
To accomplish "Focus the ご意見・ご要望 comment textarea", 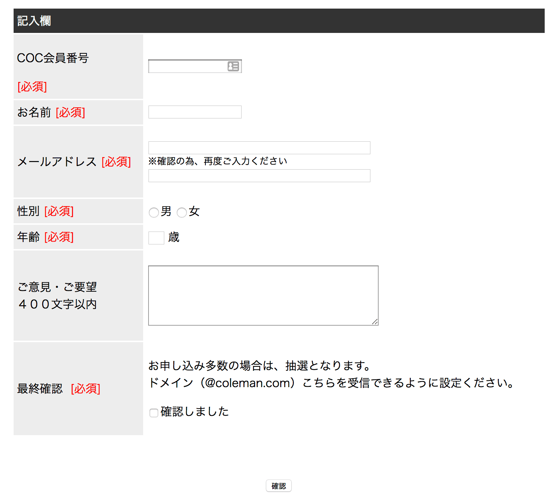I will click(263, 295).
